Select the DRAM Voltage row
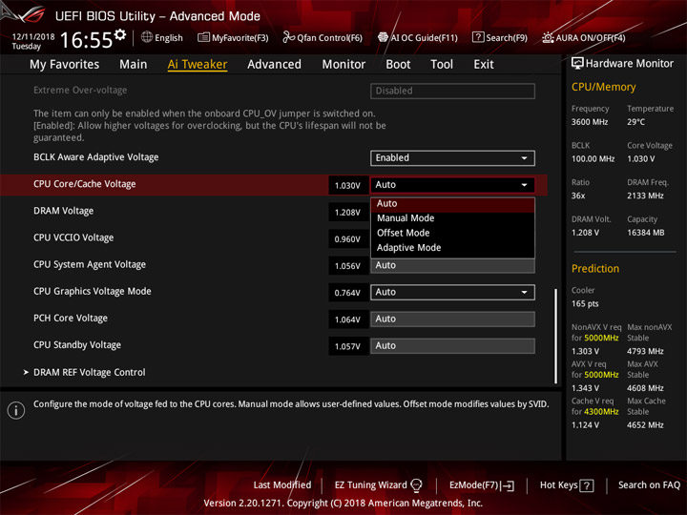This screenshot has height=515, width=687. click(64, 211)
